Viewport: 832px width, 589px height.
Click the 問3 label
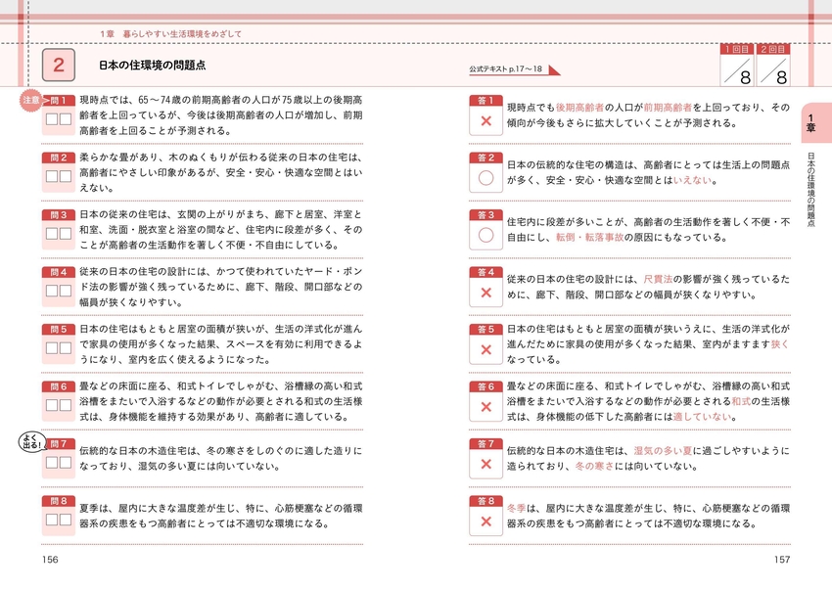point(59,214)
